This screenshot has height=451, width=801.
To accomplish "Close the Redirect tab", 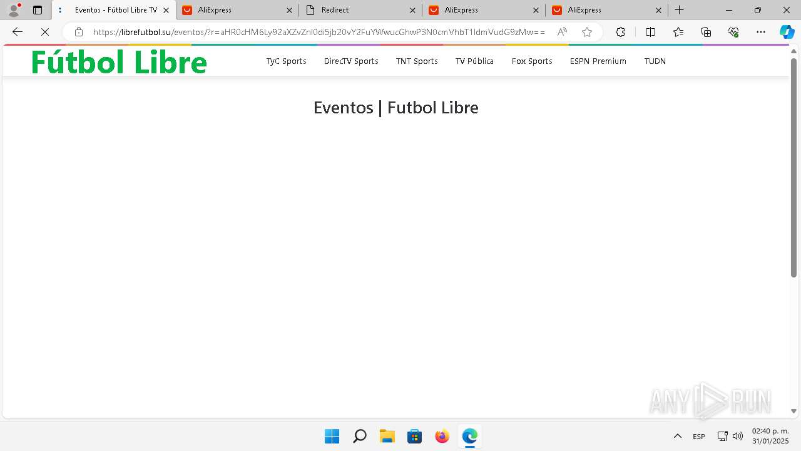I will point(412,10).
